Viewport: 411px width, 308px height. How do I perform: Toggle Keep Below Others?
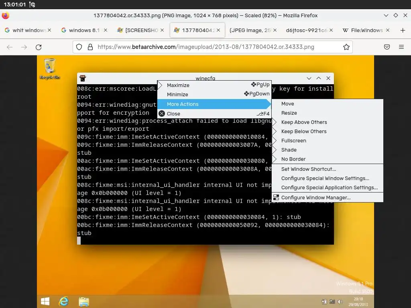coord(328,131)
